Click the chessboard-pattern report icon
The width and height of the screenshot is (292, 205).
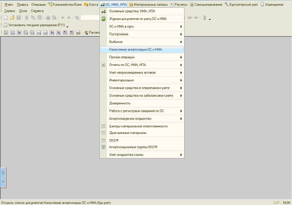pyautogui.click(x=78, y=32)
